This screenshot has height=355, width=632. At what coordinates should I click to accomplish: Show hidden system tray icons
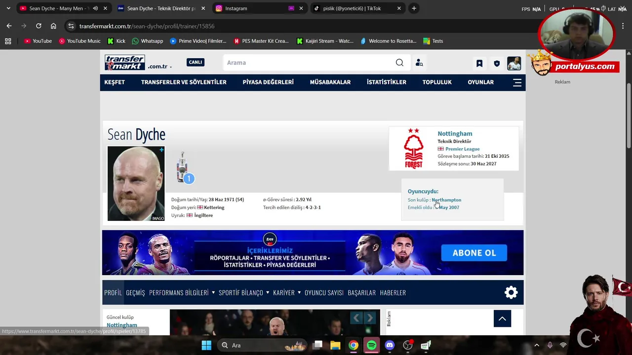(537, 345)
